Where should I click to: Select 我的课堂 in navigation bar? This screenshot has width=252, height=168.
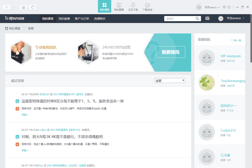coord(48,19)
